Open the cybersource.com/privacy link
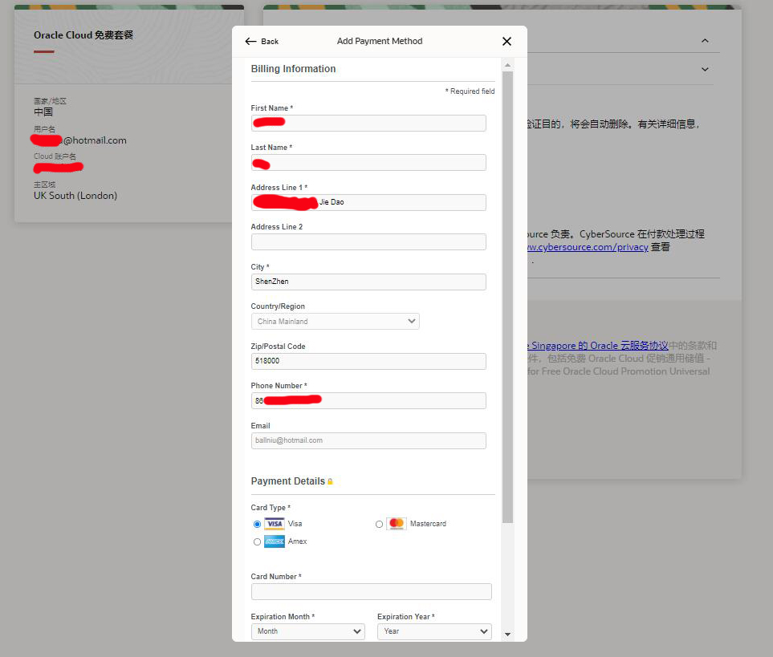This screenshot has width=773, height=657. click(x=588, y=247)
